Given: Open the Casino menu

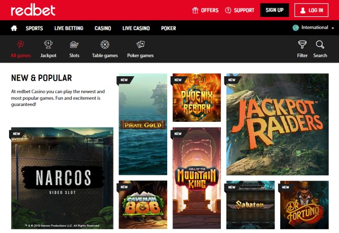Looking at the screenshot, I should (103, 28).
